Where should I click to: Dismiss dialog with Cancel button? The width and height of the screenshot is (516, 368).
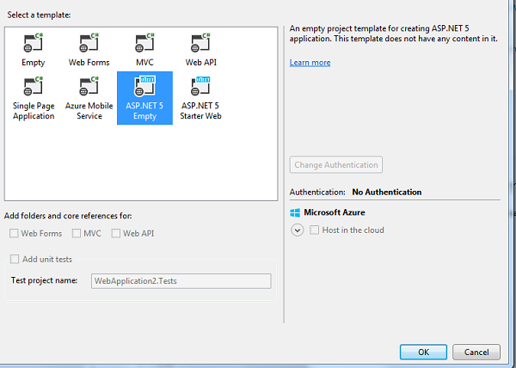(476, 353)
